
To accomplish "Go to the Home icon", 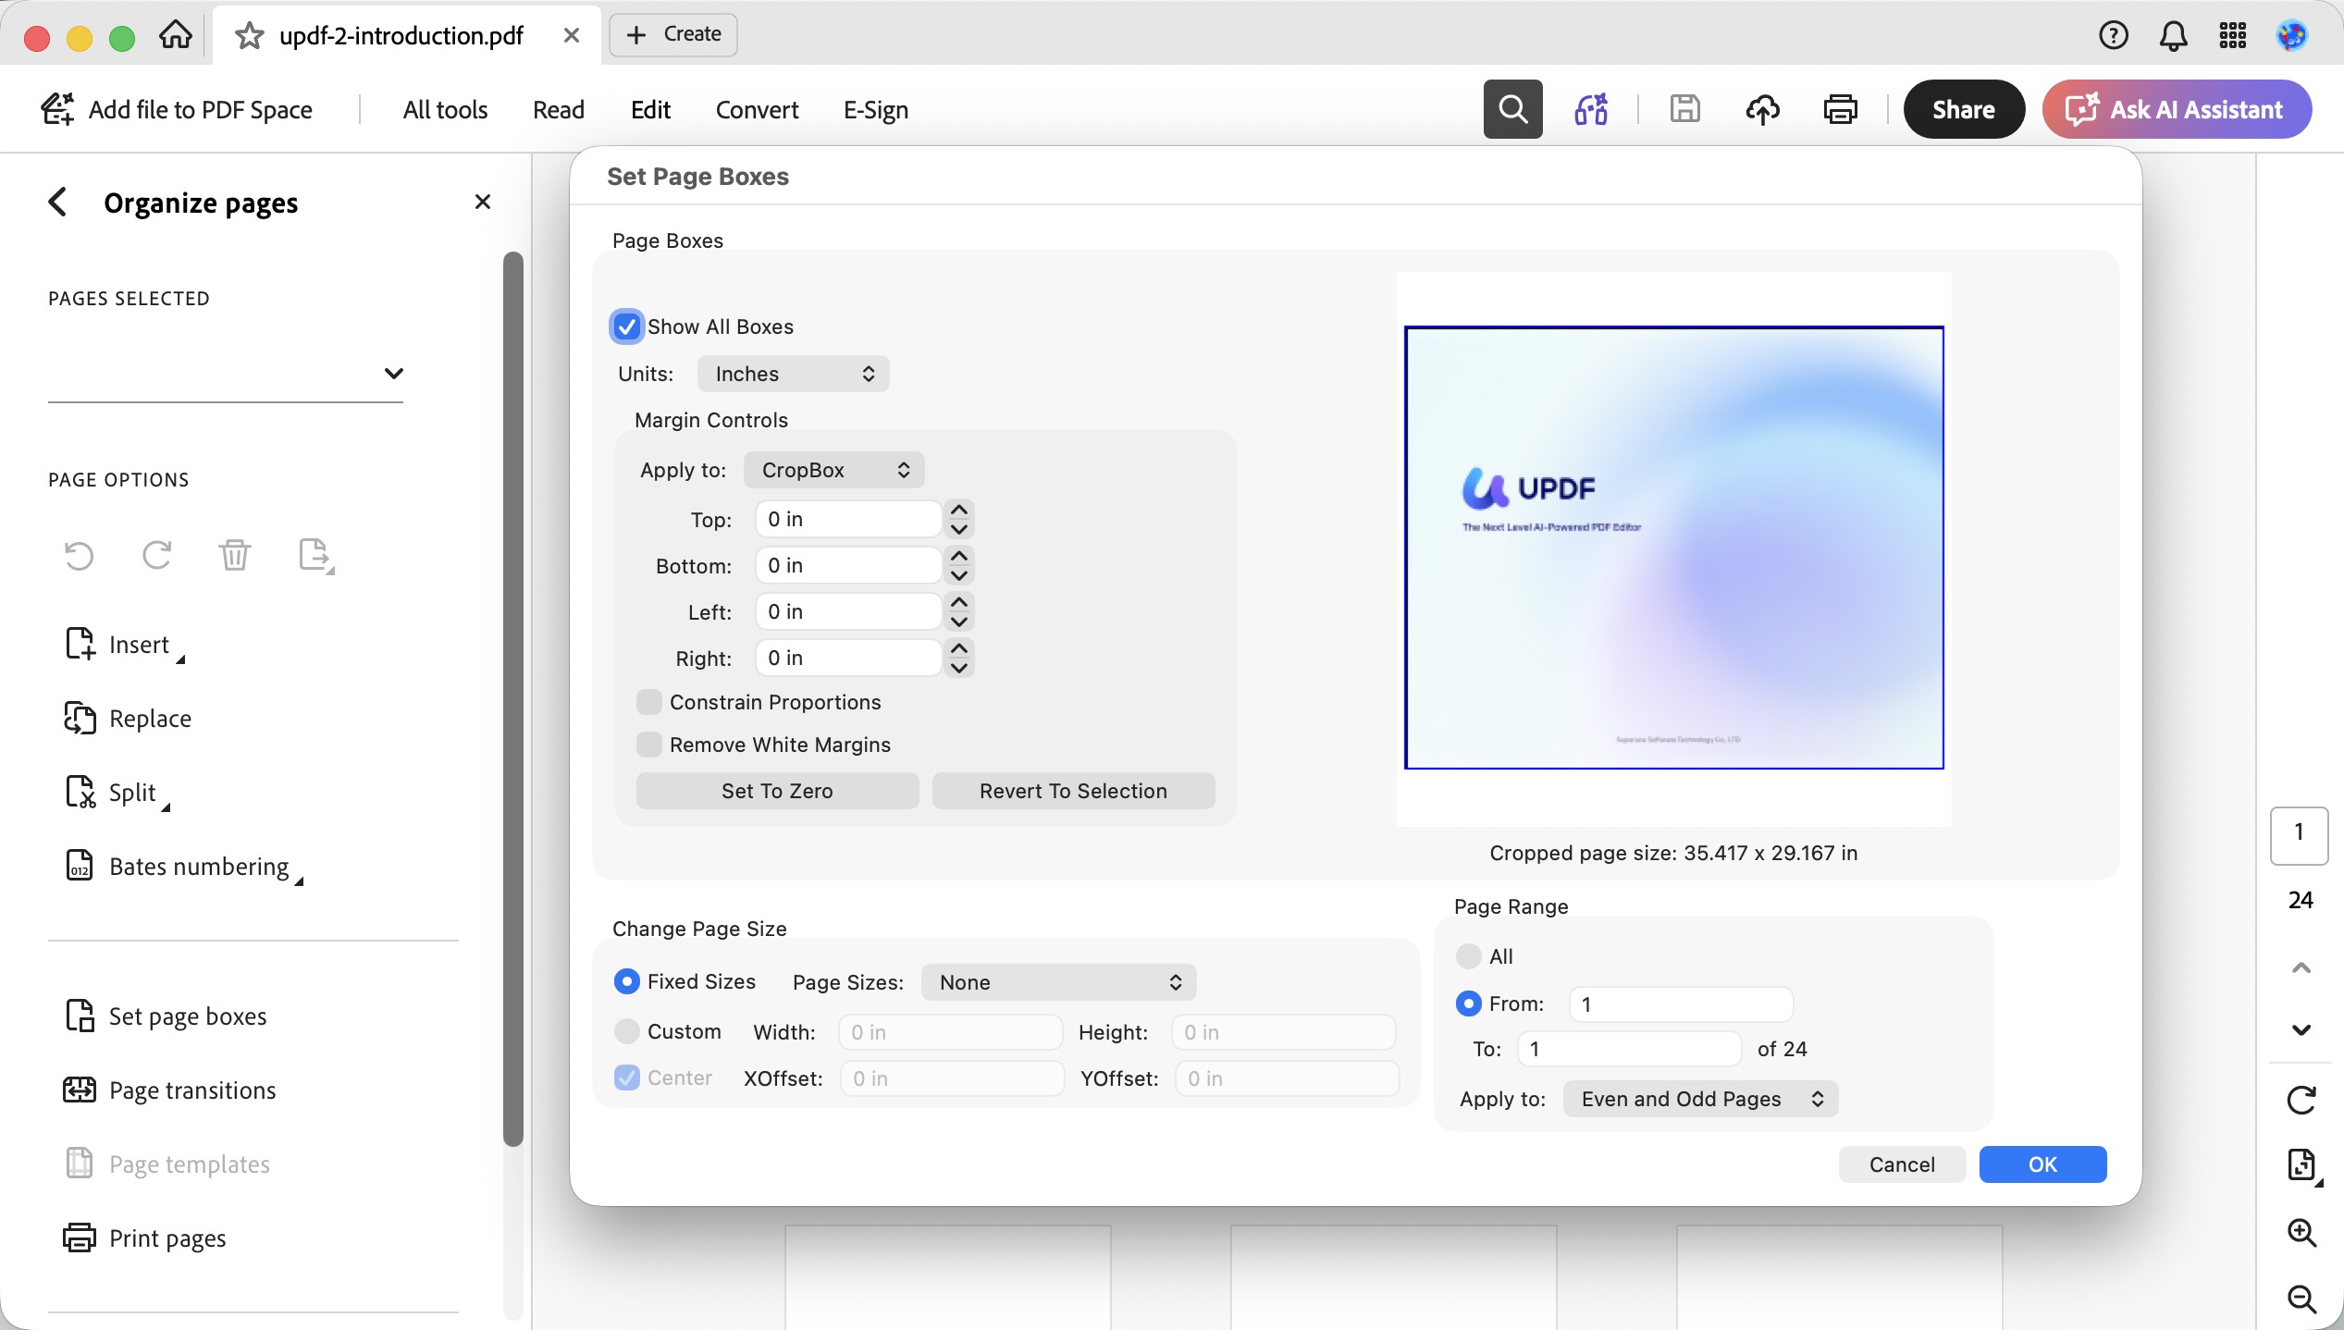I will point(176,35).
